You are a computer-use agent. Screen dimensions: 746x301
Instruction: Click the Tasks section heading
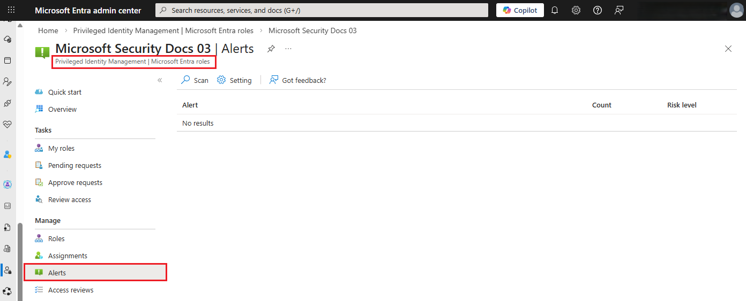tap(43, 130)
